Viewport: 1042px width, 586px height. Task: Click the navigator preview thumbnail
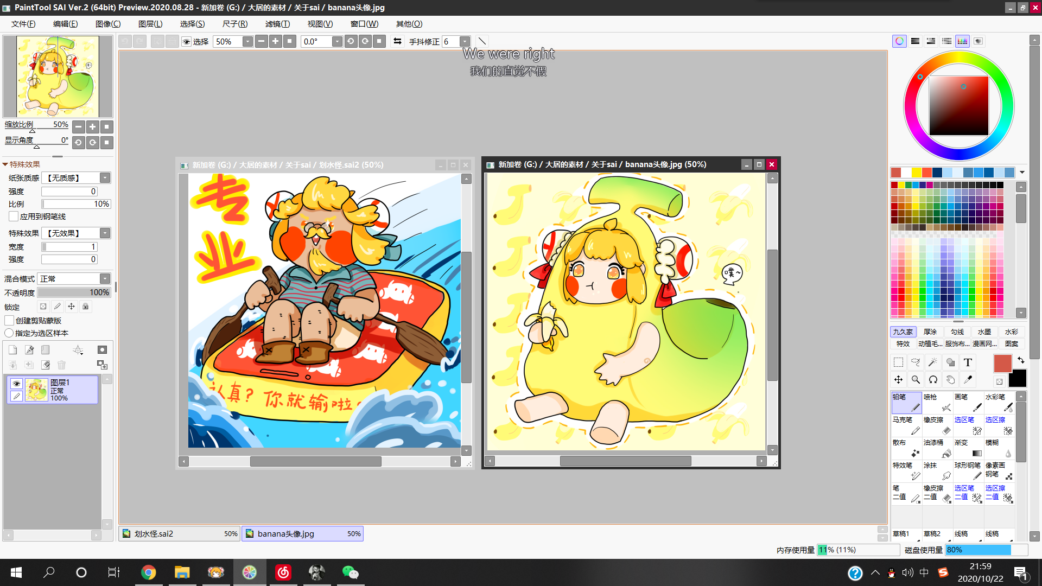pyautogui.click(x=58, y=77)
